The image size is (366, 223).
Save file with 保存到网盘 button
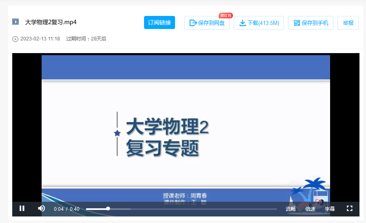[x=207, y=23]
